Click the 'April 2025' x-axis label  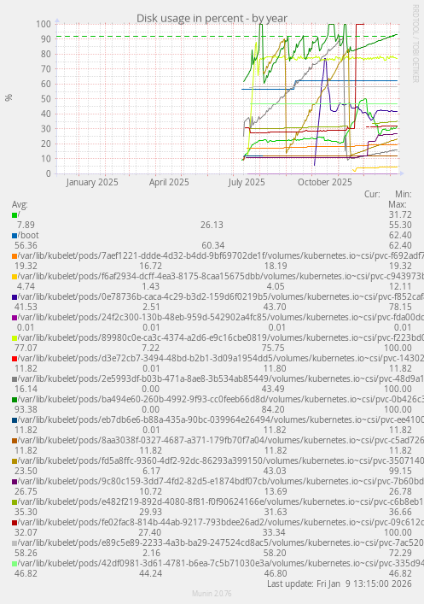click(x=169, y=182)
